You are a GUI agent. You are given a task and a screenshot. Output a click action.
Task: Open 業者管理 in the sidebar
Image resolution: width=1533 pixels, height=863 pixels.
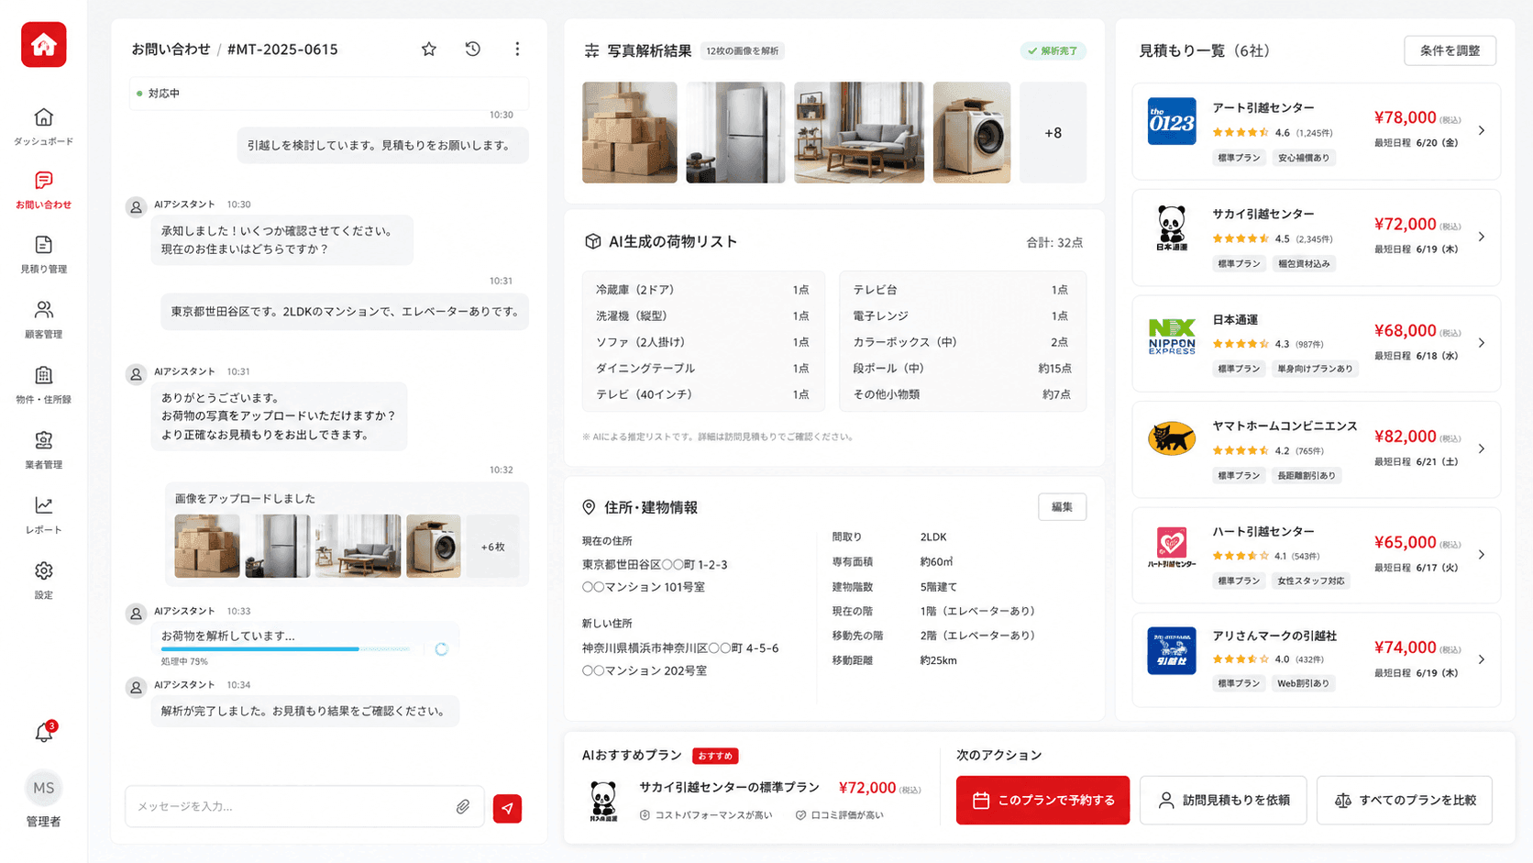click(x=43, y=449)
